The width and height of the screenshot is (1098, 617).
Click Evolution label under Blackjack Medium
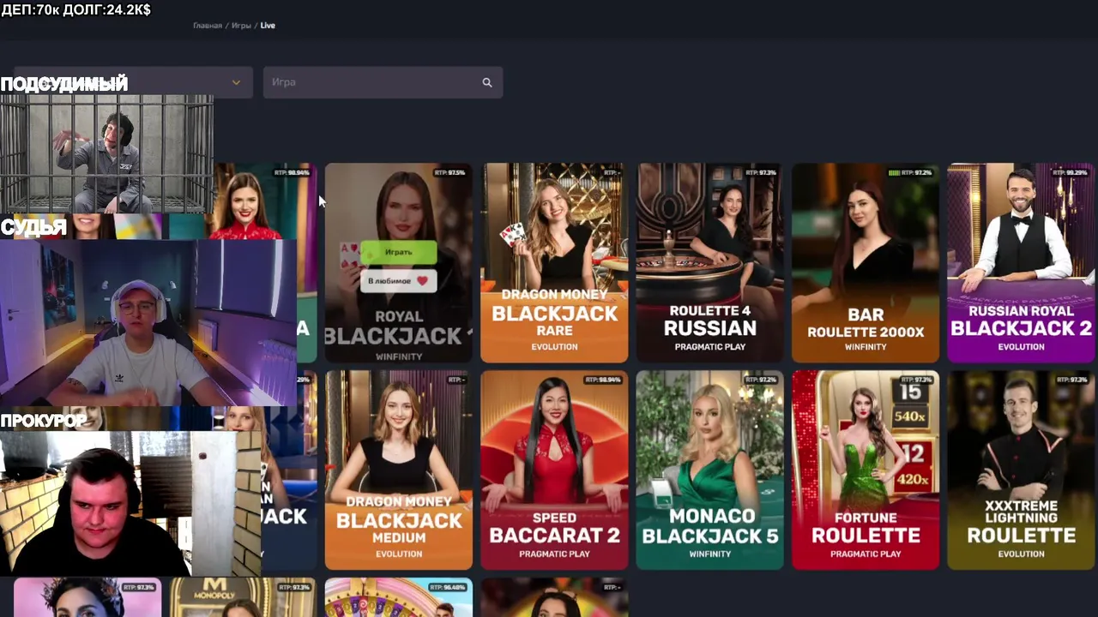tap(399, 554)
